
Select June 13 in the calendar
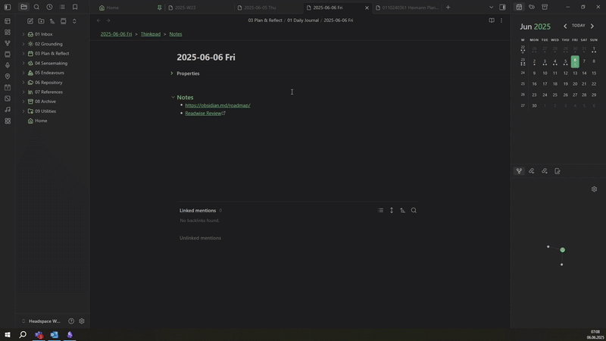coord(575,73)
